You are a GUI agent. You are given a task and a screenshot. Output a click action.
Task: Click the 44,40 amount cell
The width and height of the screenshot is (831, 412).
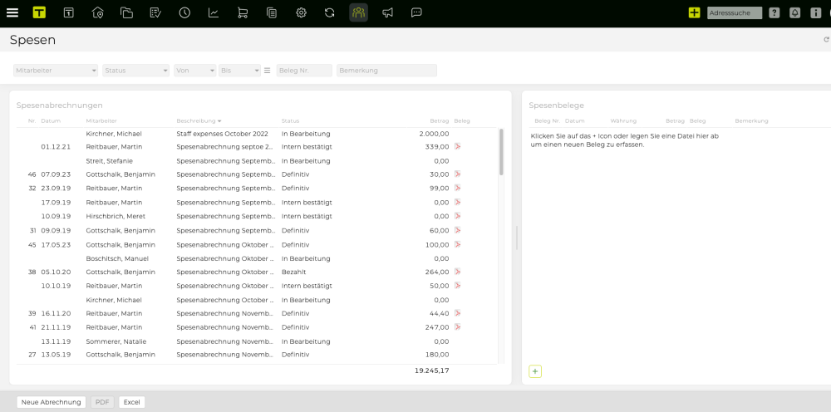pyautogui.click(x=440, y=313)
